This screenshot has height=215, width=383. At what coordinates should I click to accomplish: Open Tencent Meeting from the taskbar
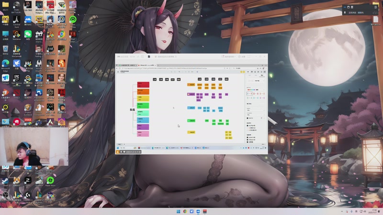point(198,211)
